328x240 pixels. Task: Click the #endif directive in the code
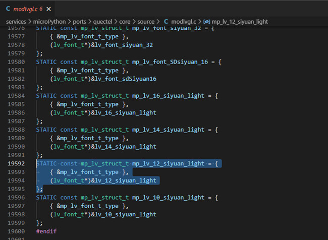point(46,231)
